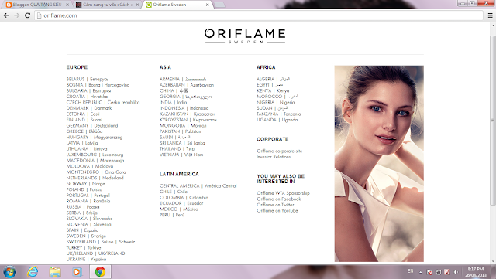Image resolution: width=496 pixels, height=279 pixels.
Task: Open the Windows Start button
Action: click(x=9, y=272)
